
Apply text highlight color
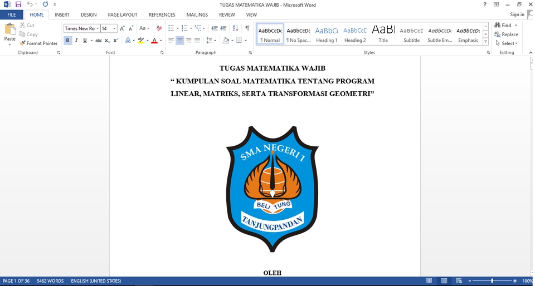pos(141,41)
